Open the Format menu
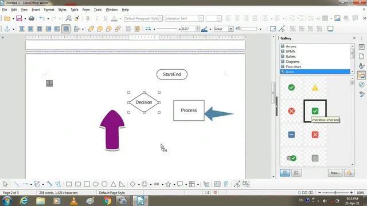 49,10
